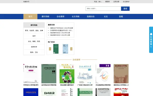Click the 再生资源与循环经济 title text
153x96 pixels.
[67, 85]
